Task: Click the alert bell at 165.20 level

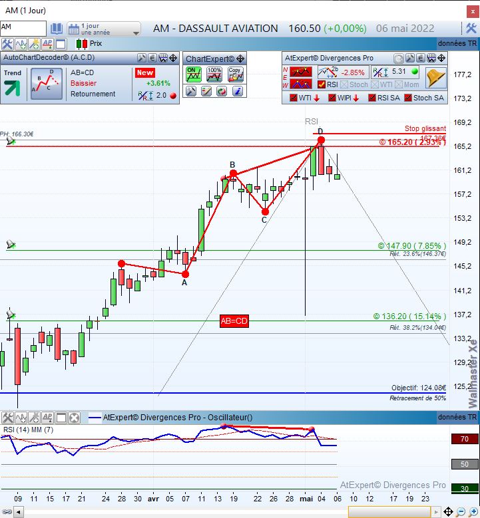Action: (11, 141)
